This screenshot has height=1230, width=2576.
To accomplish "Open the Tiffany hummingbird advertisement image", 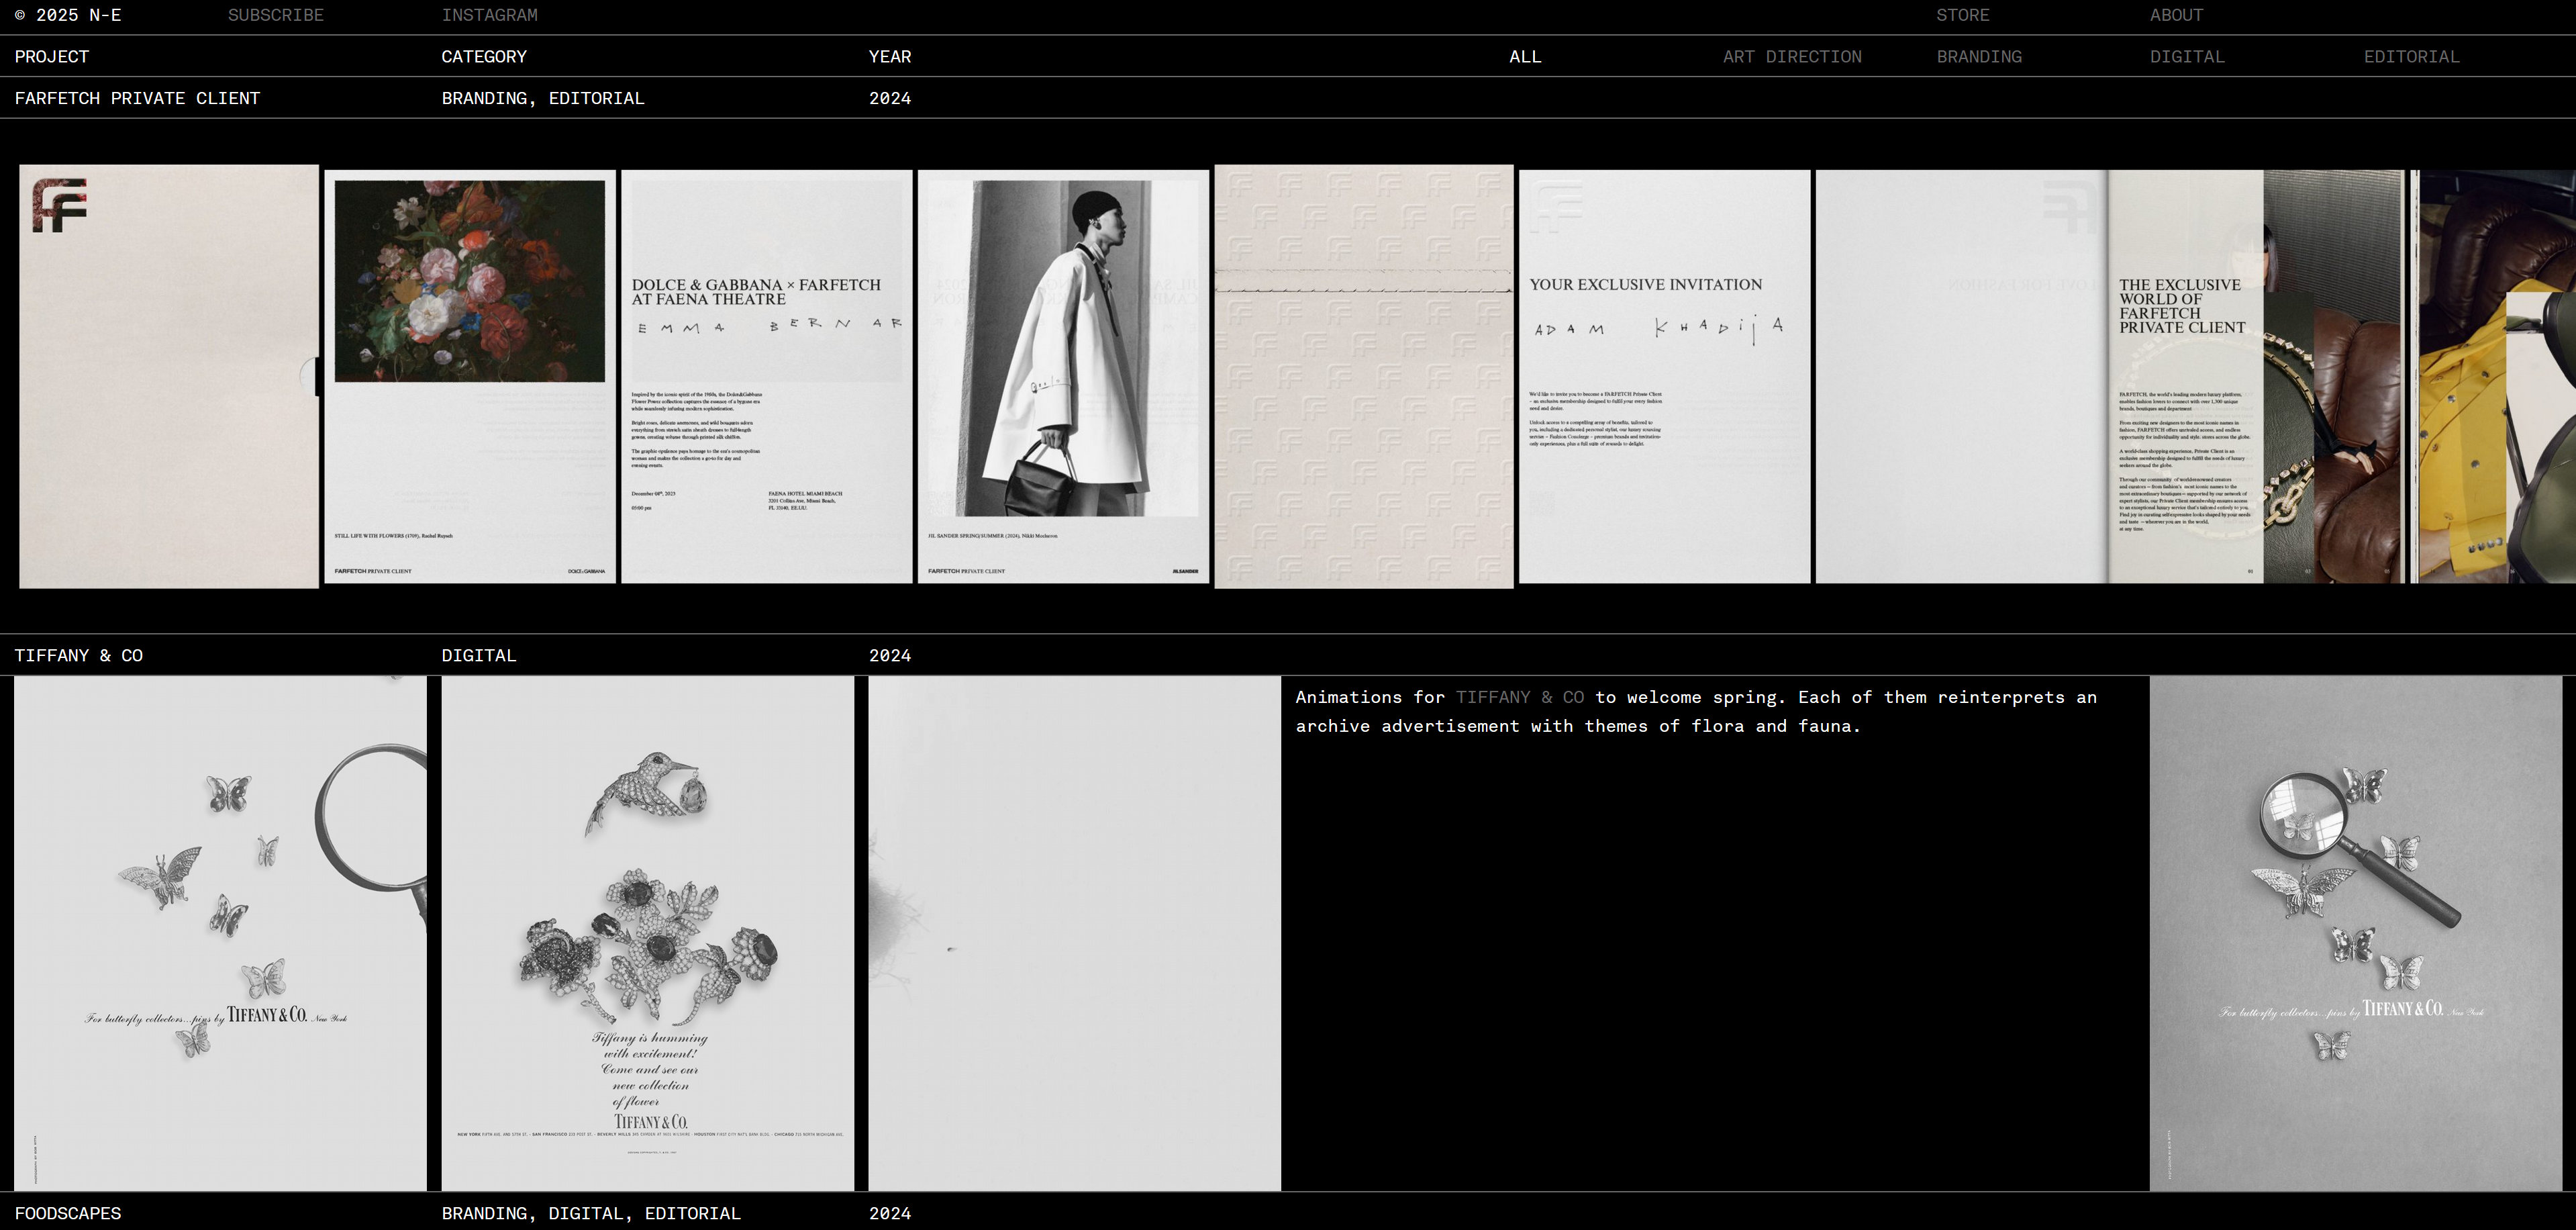I will (647, 933).
